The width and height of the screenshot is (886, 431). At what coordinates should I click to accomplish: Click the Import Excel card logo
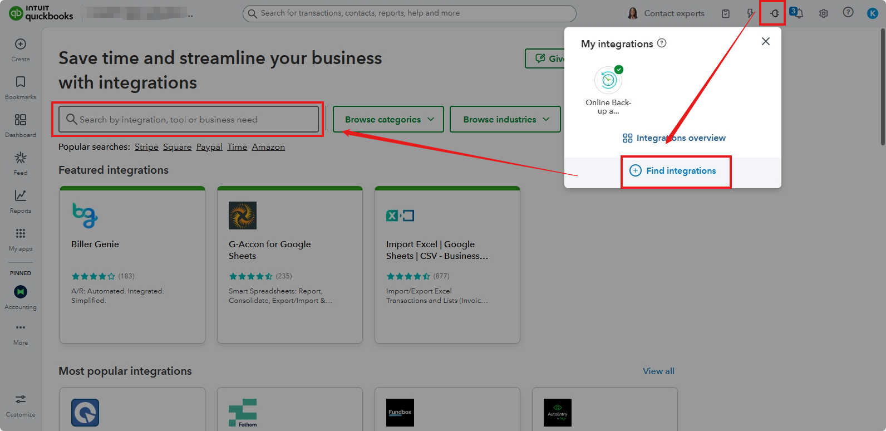pos(400,215)
